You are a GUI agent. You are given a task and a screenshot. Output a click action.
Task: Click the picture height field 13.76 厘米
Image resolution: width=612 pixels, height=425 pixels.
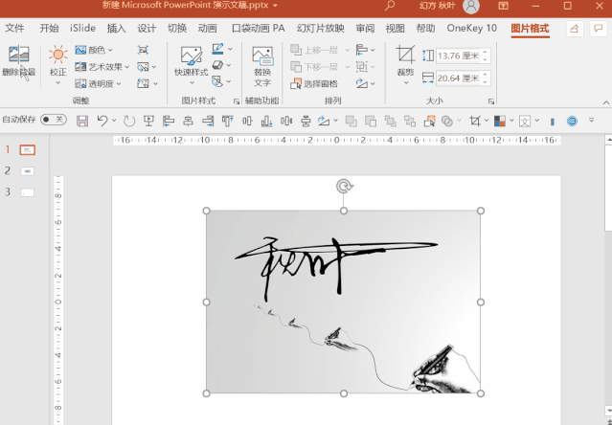click(x=458, y=56)
